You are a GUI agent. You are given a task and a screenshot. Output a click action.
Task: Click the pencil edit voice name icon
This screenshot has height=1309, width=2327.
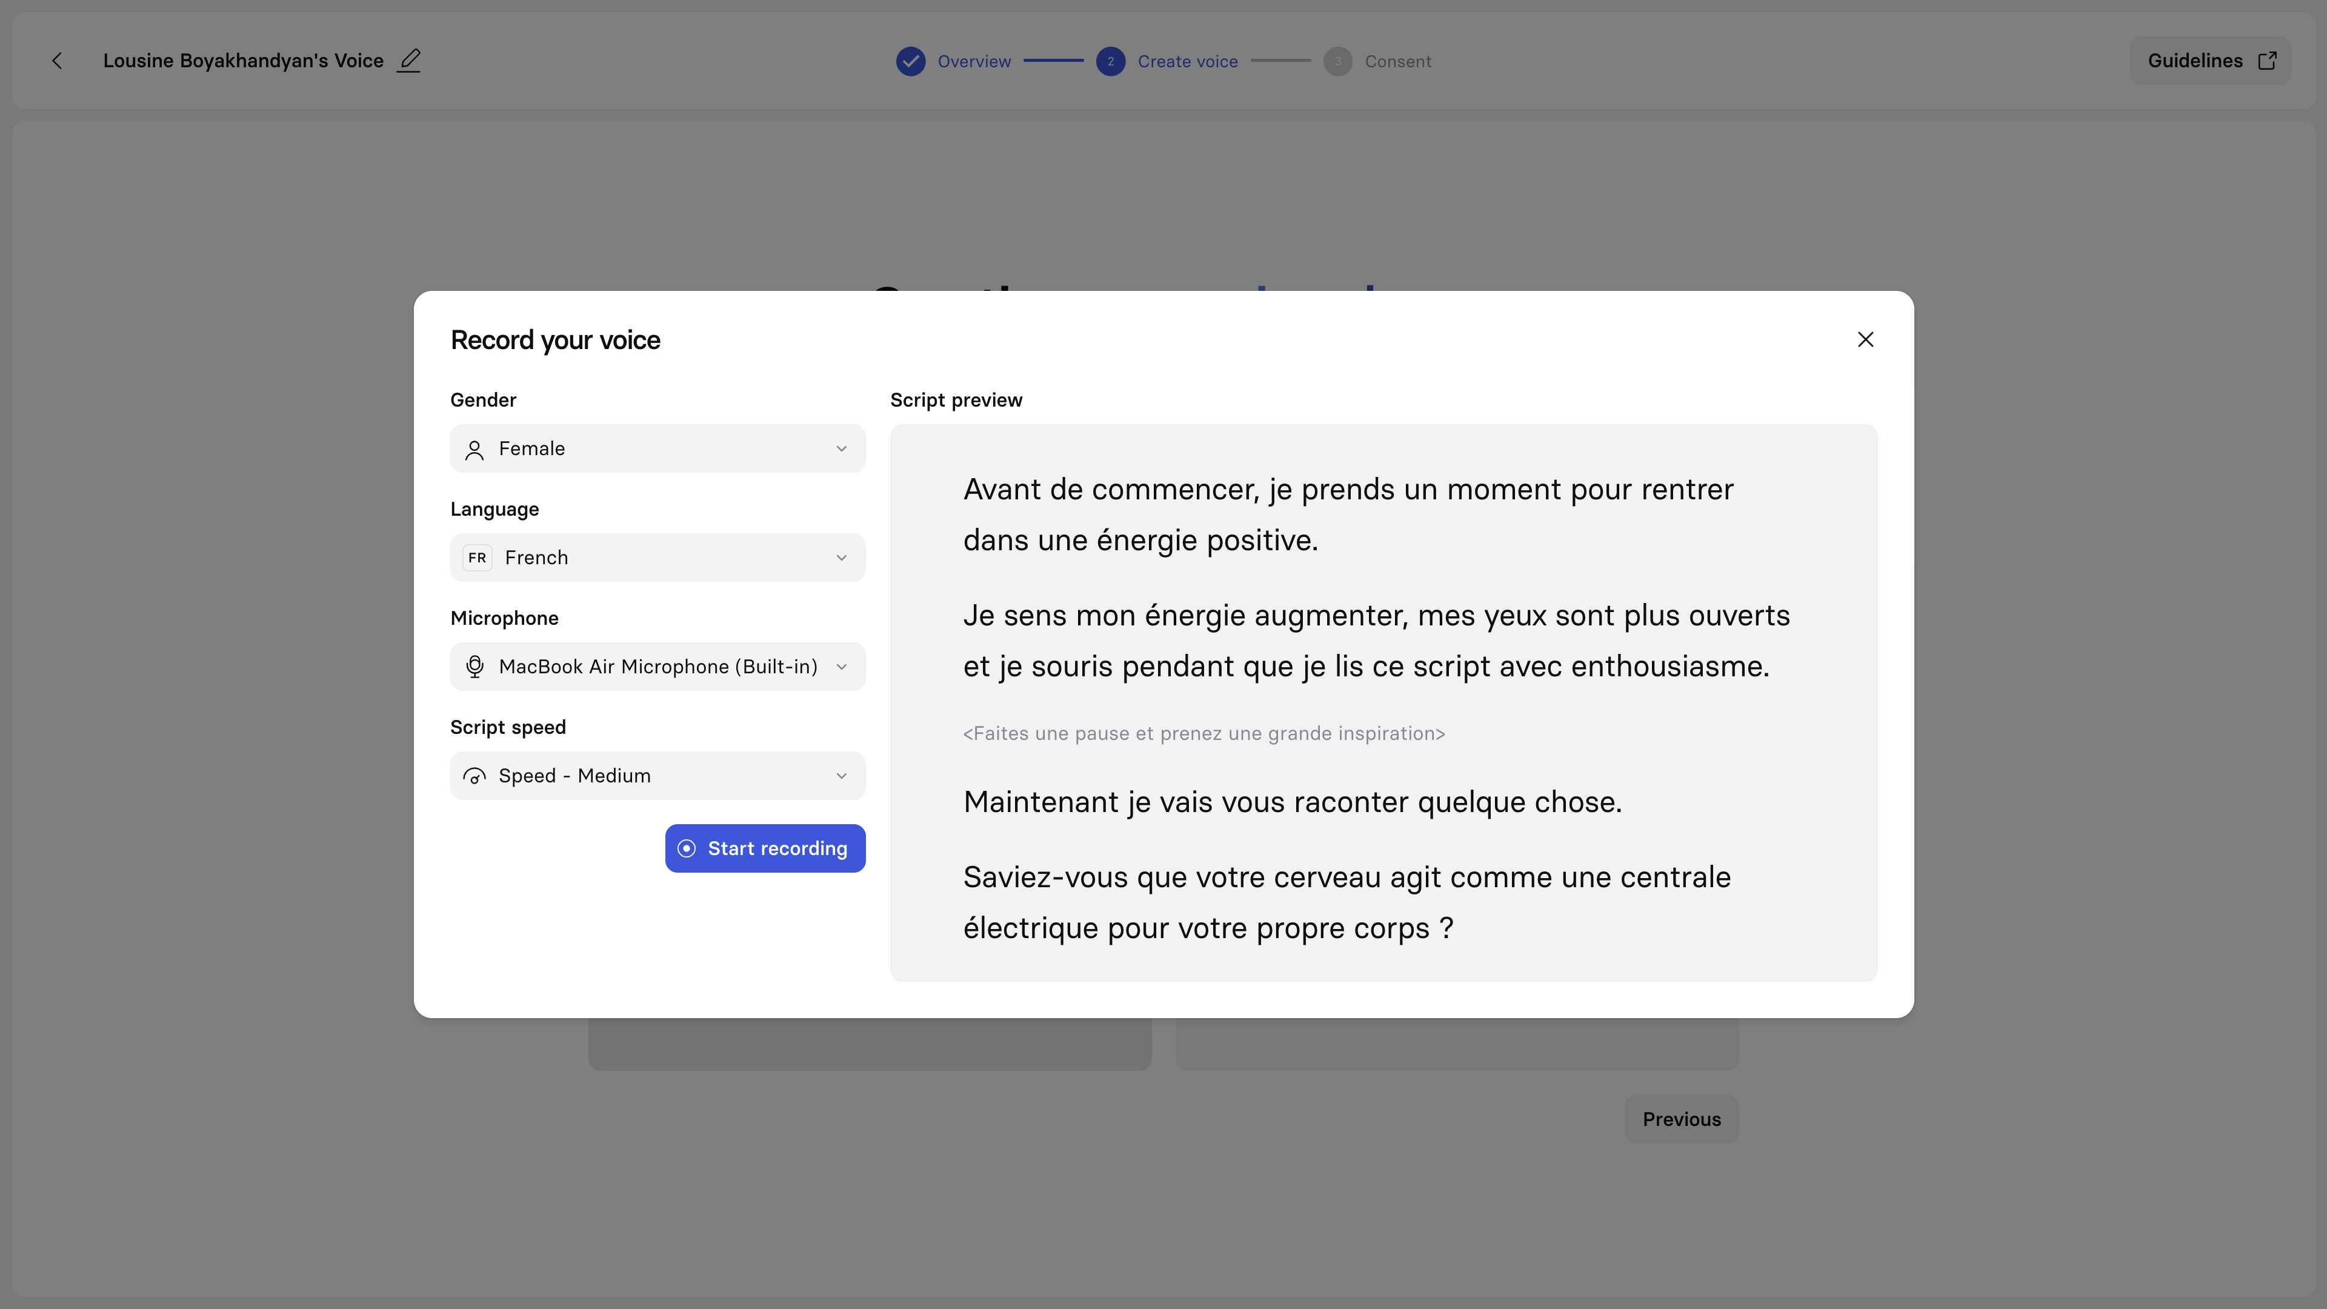(x=409, y=61)
